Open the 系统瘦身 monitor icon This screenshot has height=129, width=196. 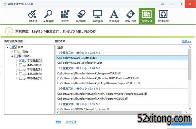97,16
